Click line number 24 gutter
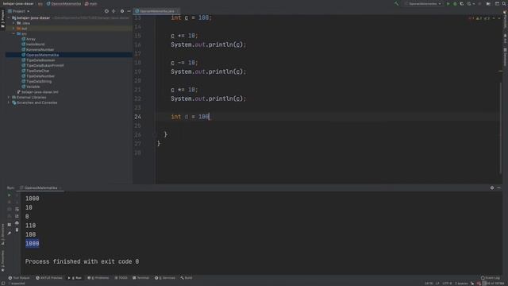Viewport: 508px width, 286px height. (x=137, y=117)
